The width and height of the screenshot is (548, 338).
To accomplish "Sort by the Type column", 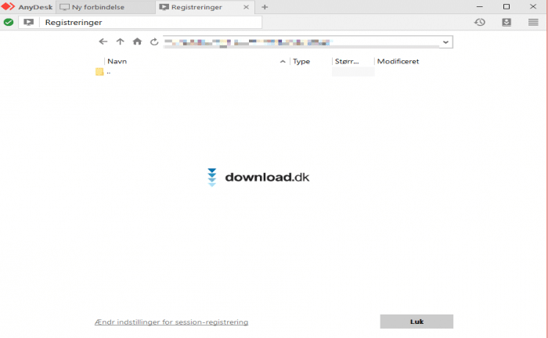I will tap(301, 62).
